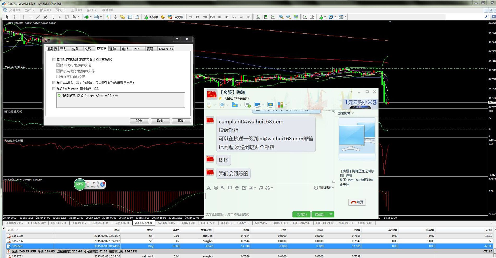
Task: Expand the profiles dropdown arrow
Action: click(x=101, y=17)
